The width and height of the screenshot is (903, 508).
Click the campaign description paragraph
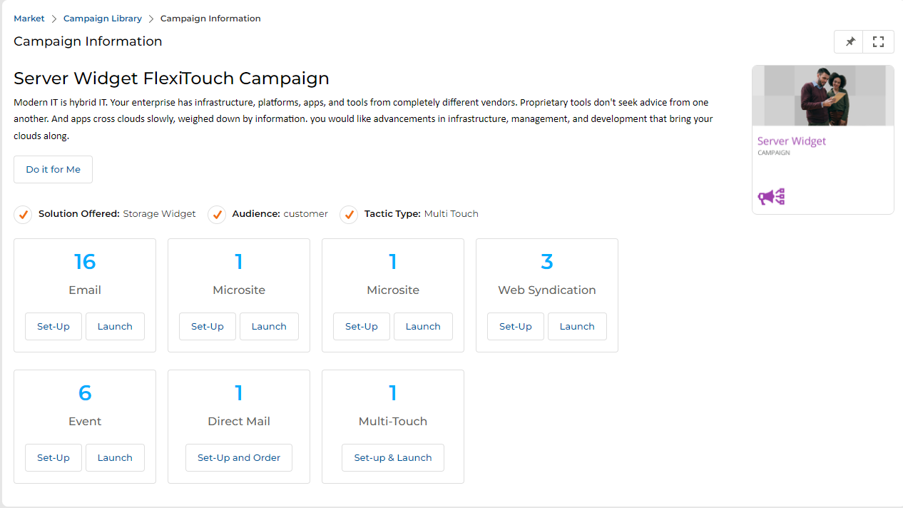364,119
